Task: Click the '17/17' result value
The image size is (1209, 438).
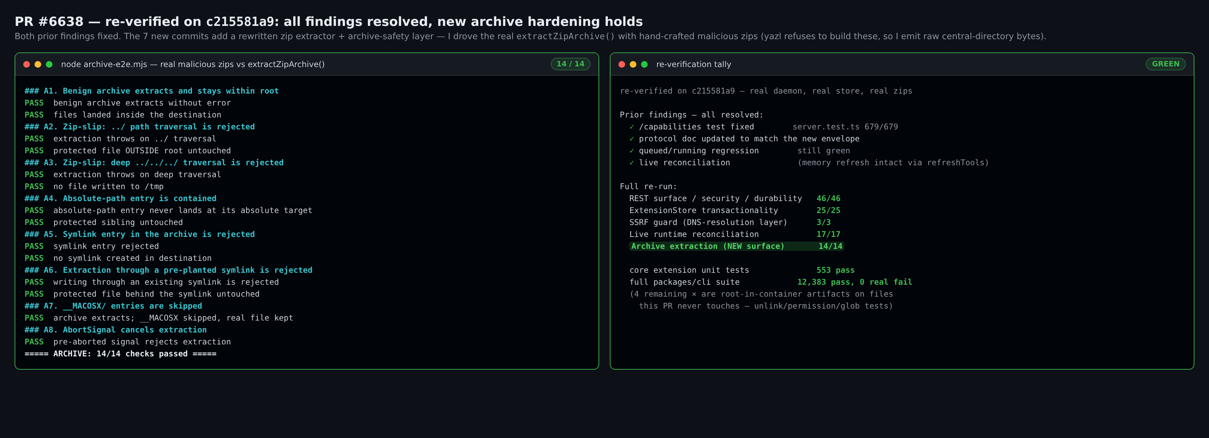Action: (828, 235)
